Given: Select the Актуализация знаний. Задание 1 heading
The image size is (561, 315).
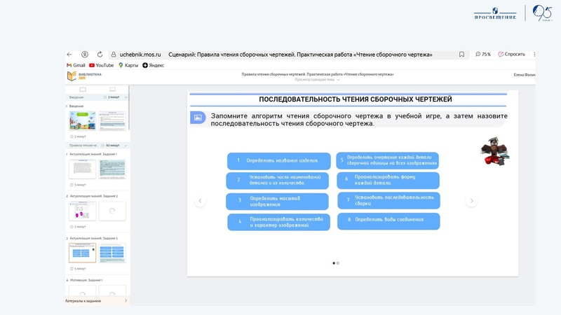Looking at the screenshot, I should point(93,154).
